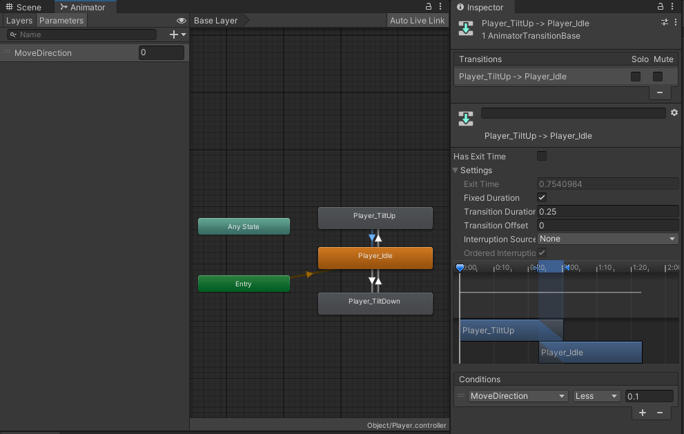Open the Inspector panel kebab menu
The width and height of the screenshot is (684, 434).
(673, 6)
